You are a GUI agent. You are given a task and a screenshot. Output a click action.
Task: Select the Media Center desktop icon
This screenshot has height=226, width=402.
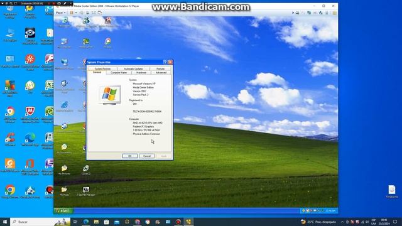[x=86, y=43]
